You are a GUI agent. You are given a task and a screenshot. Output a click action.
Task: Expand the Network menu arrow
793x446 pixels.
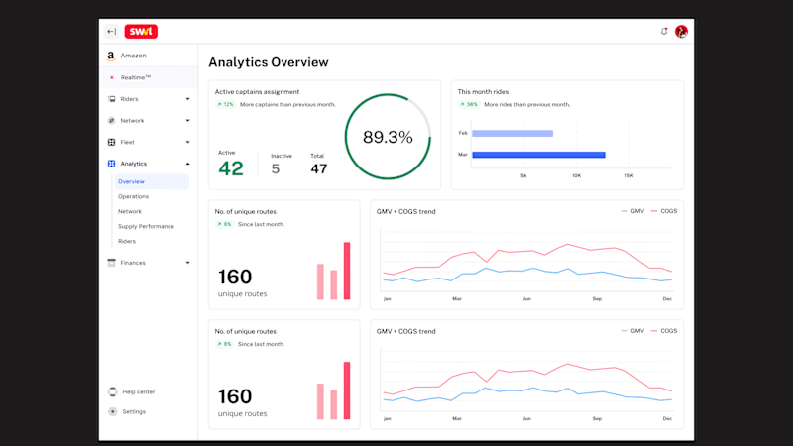187,121
